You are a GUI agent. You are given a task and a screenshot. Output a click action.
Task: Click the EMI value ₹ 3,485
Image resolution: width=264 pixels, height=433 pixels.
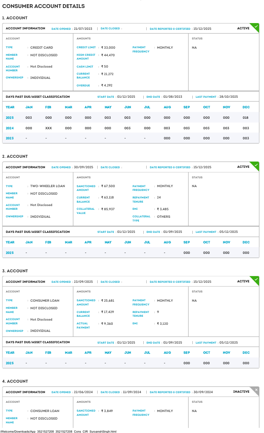tap(163, 209)
